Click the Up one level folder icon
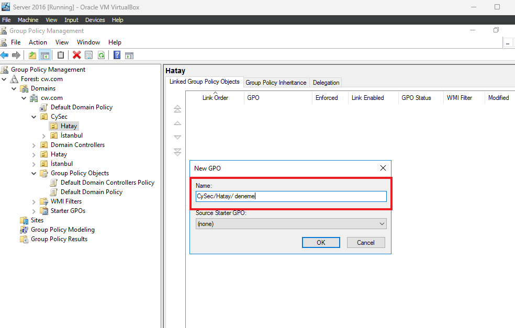This screenshot has width=515, height=328. (x=32, y=55)
